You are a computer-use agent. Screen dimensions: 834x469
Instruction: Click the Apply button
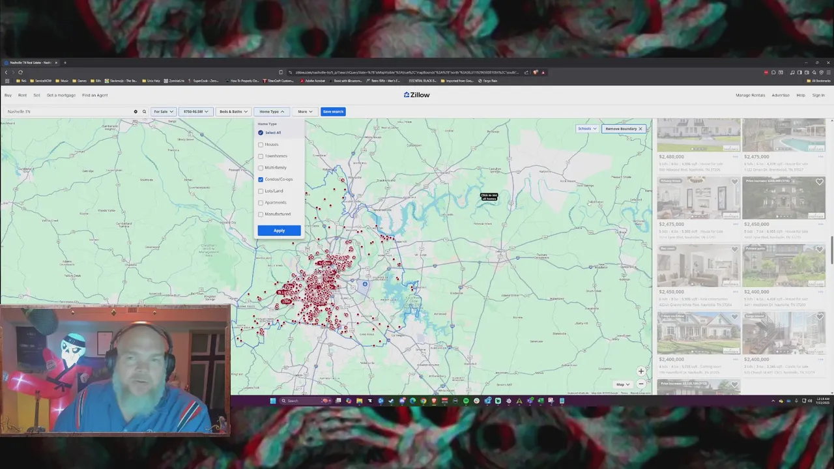click(279, 231)
